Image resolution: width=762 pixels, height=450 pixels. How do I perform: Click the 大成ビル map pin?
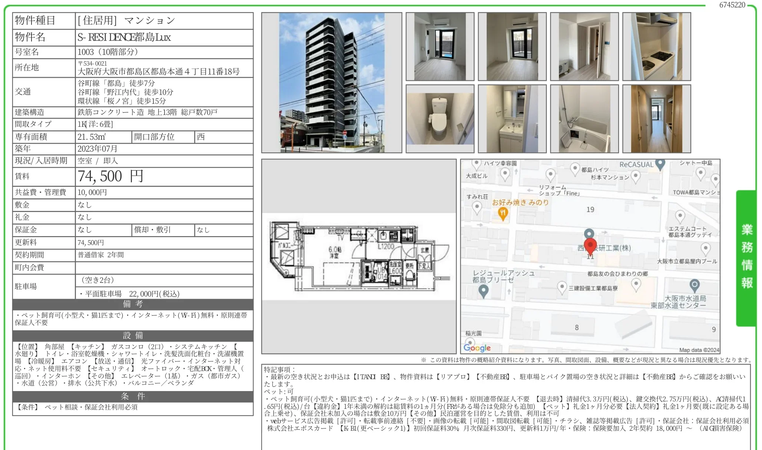505,174
